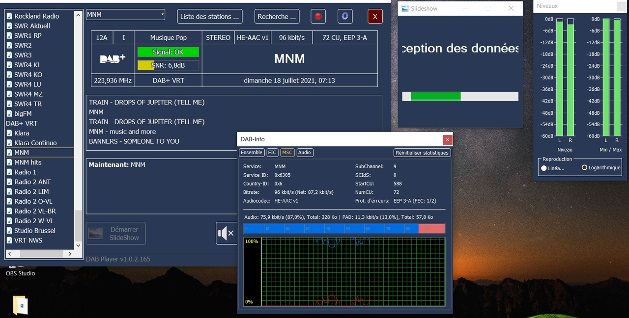Open settings via the gear icon
This screenshot has width=629, height=318.
[345, 16]
